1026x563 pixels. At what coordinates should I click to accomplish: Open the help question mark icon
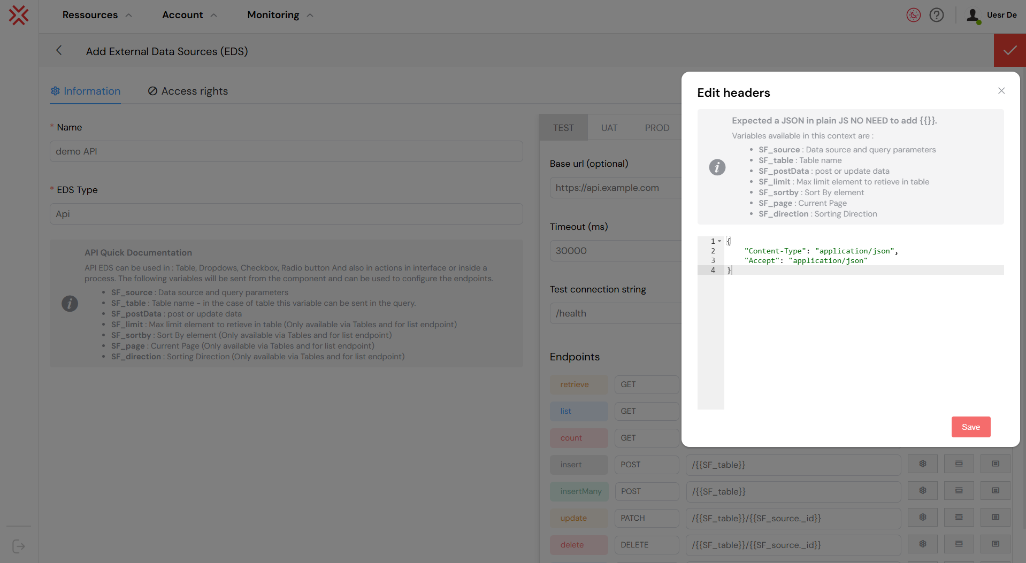pos(936,15)
